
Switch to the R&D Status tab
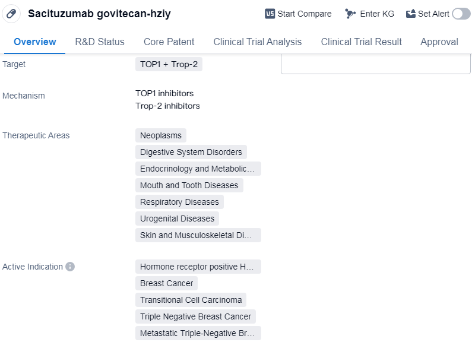pos(100,42)
